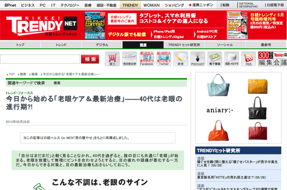Click the light blue handbag image
The width and height of the screenshot is (287, 190).
(218, 85)
